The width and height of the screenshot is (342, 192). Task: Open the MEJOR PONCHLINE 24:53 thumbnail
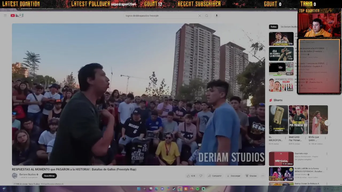281,39
